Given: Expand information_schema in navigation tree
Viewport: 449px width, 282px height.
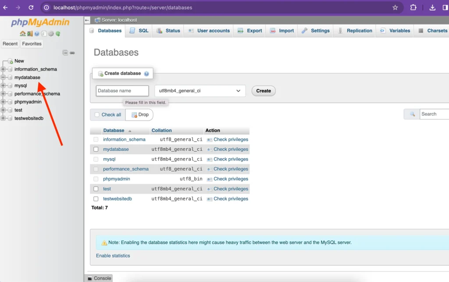Looking at the screenshot, I should (3, 69).
